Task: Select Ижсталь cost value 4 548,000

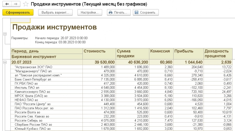Action: click(99, 88)
